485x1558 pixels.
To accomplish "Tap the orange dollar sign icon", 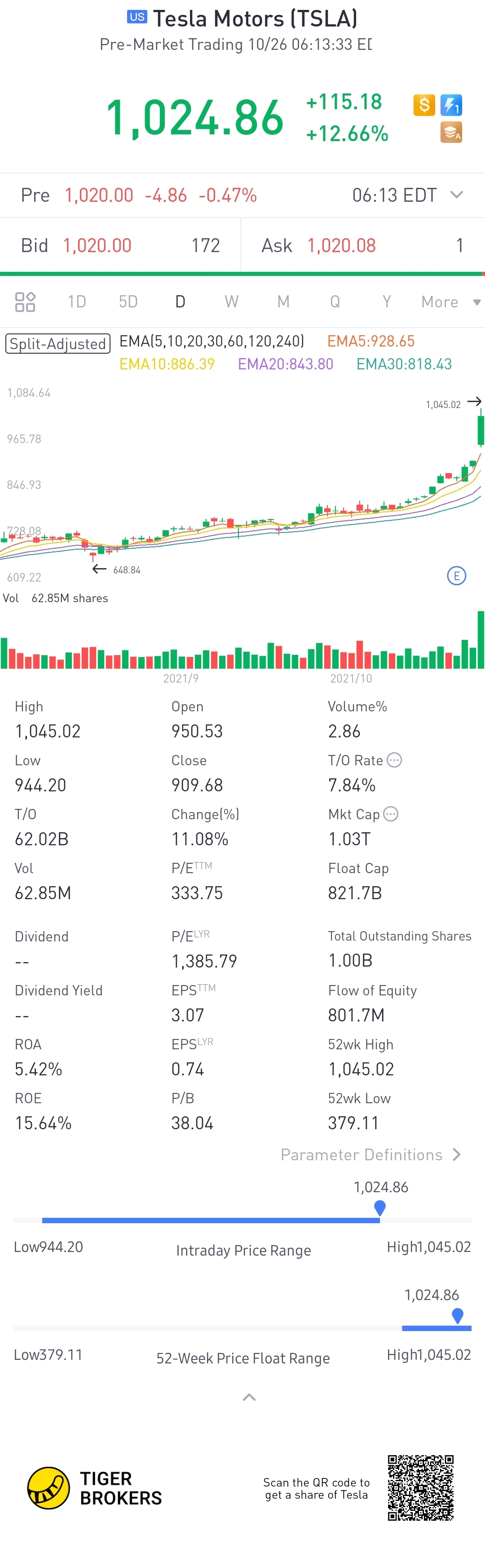I will (x=424, y=105).
